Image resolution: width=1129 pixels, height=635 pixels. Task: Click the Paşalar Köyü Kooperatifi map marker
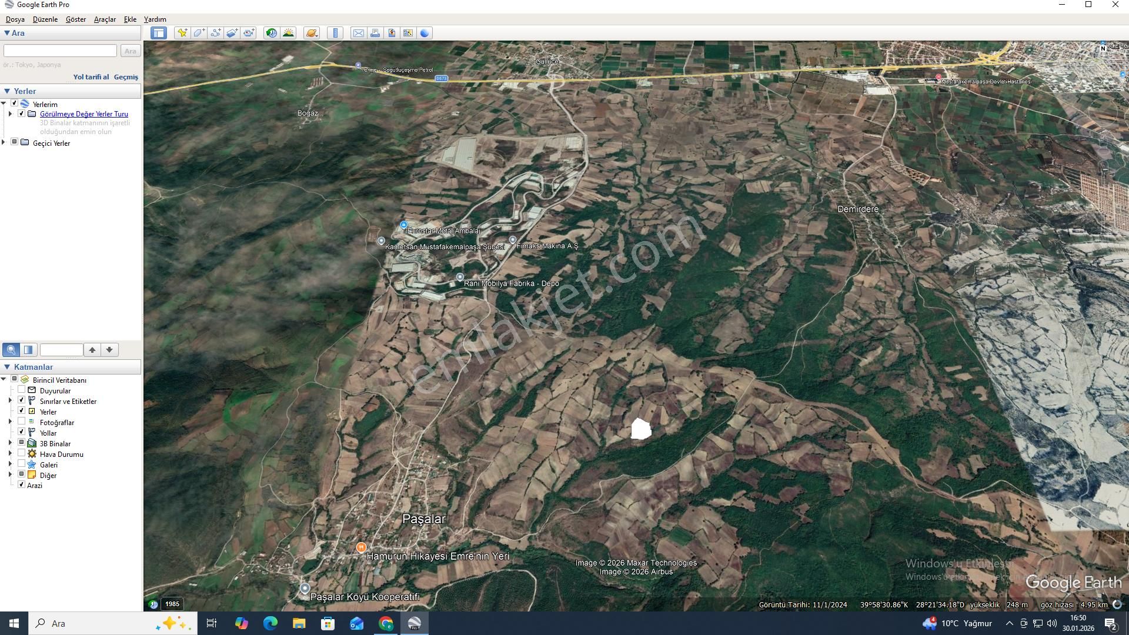(305, 588)
